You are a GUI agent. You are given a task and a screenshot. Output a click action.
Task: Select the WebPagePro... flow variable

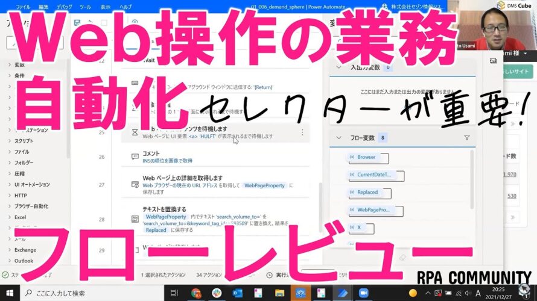click(370, 209)
